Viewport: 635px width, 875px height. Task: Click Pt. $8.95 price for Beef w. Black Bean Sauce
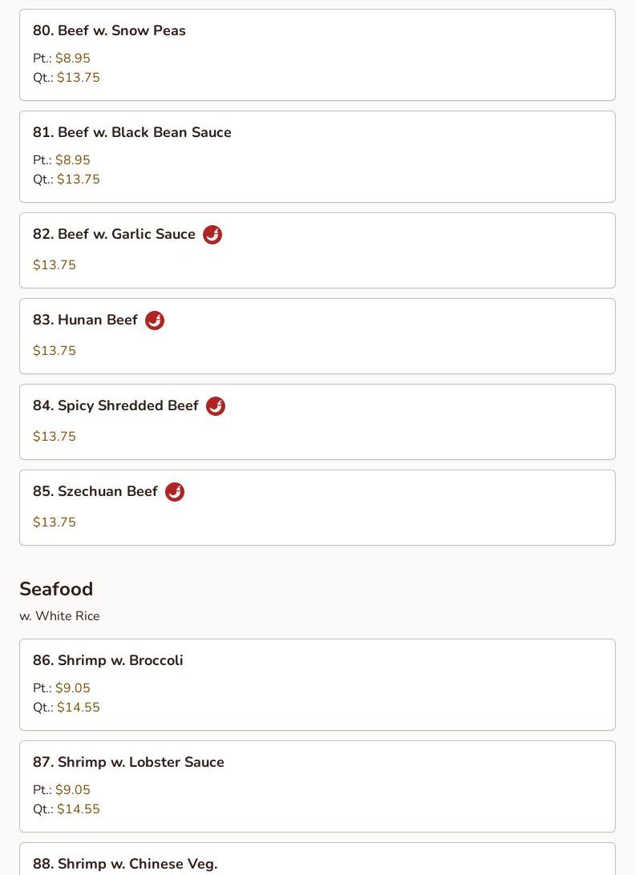pyautogui.click(x=62, y=160)
